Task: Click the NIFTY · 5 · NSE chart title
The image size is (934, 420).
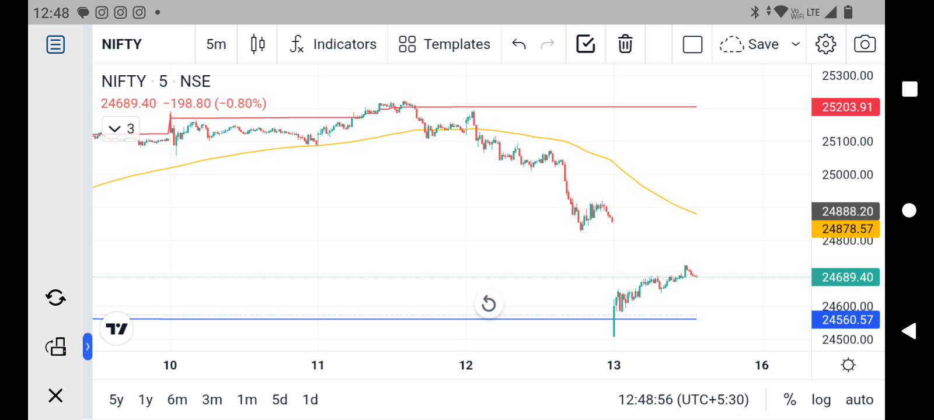Action: 156,81
